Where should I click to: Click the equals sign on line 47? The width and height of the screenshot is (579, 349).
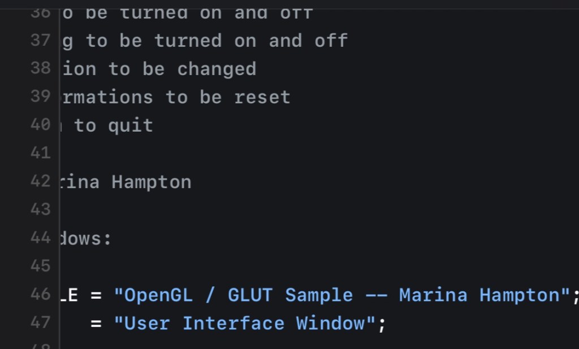pyautogui.click(x=97, y=324)
